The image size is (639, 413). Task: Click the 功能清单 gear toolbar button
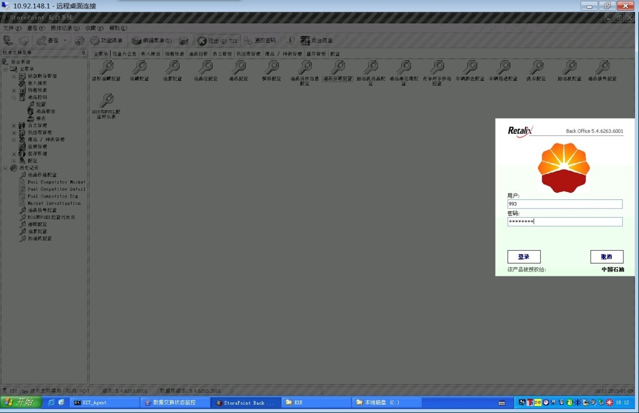point(106,40)
